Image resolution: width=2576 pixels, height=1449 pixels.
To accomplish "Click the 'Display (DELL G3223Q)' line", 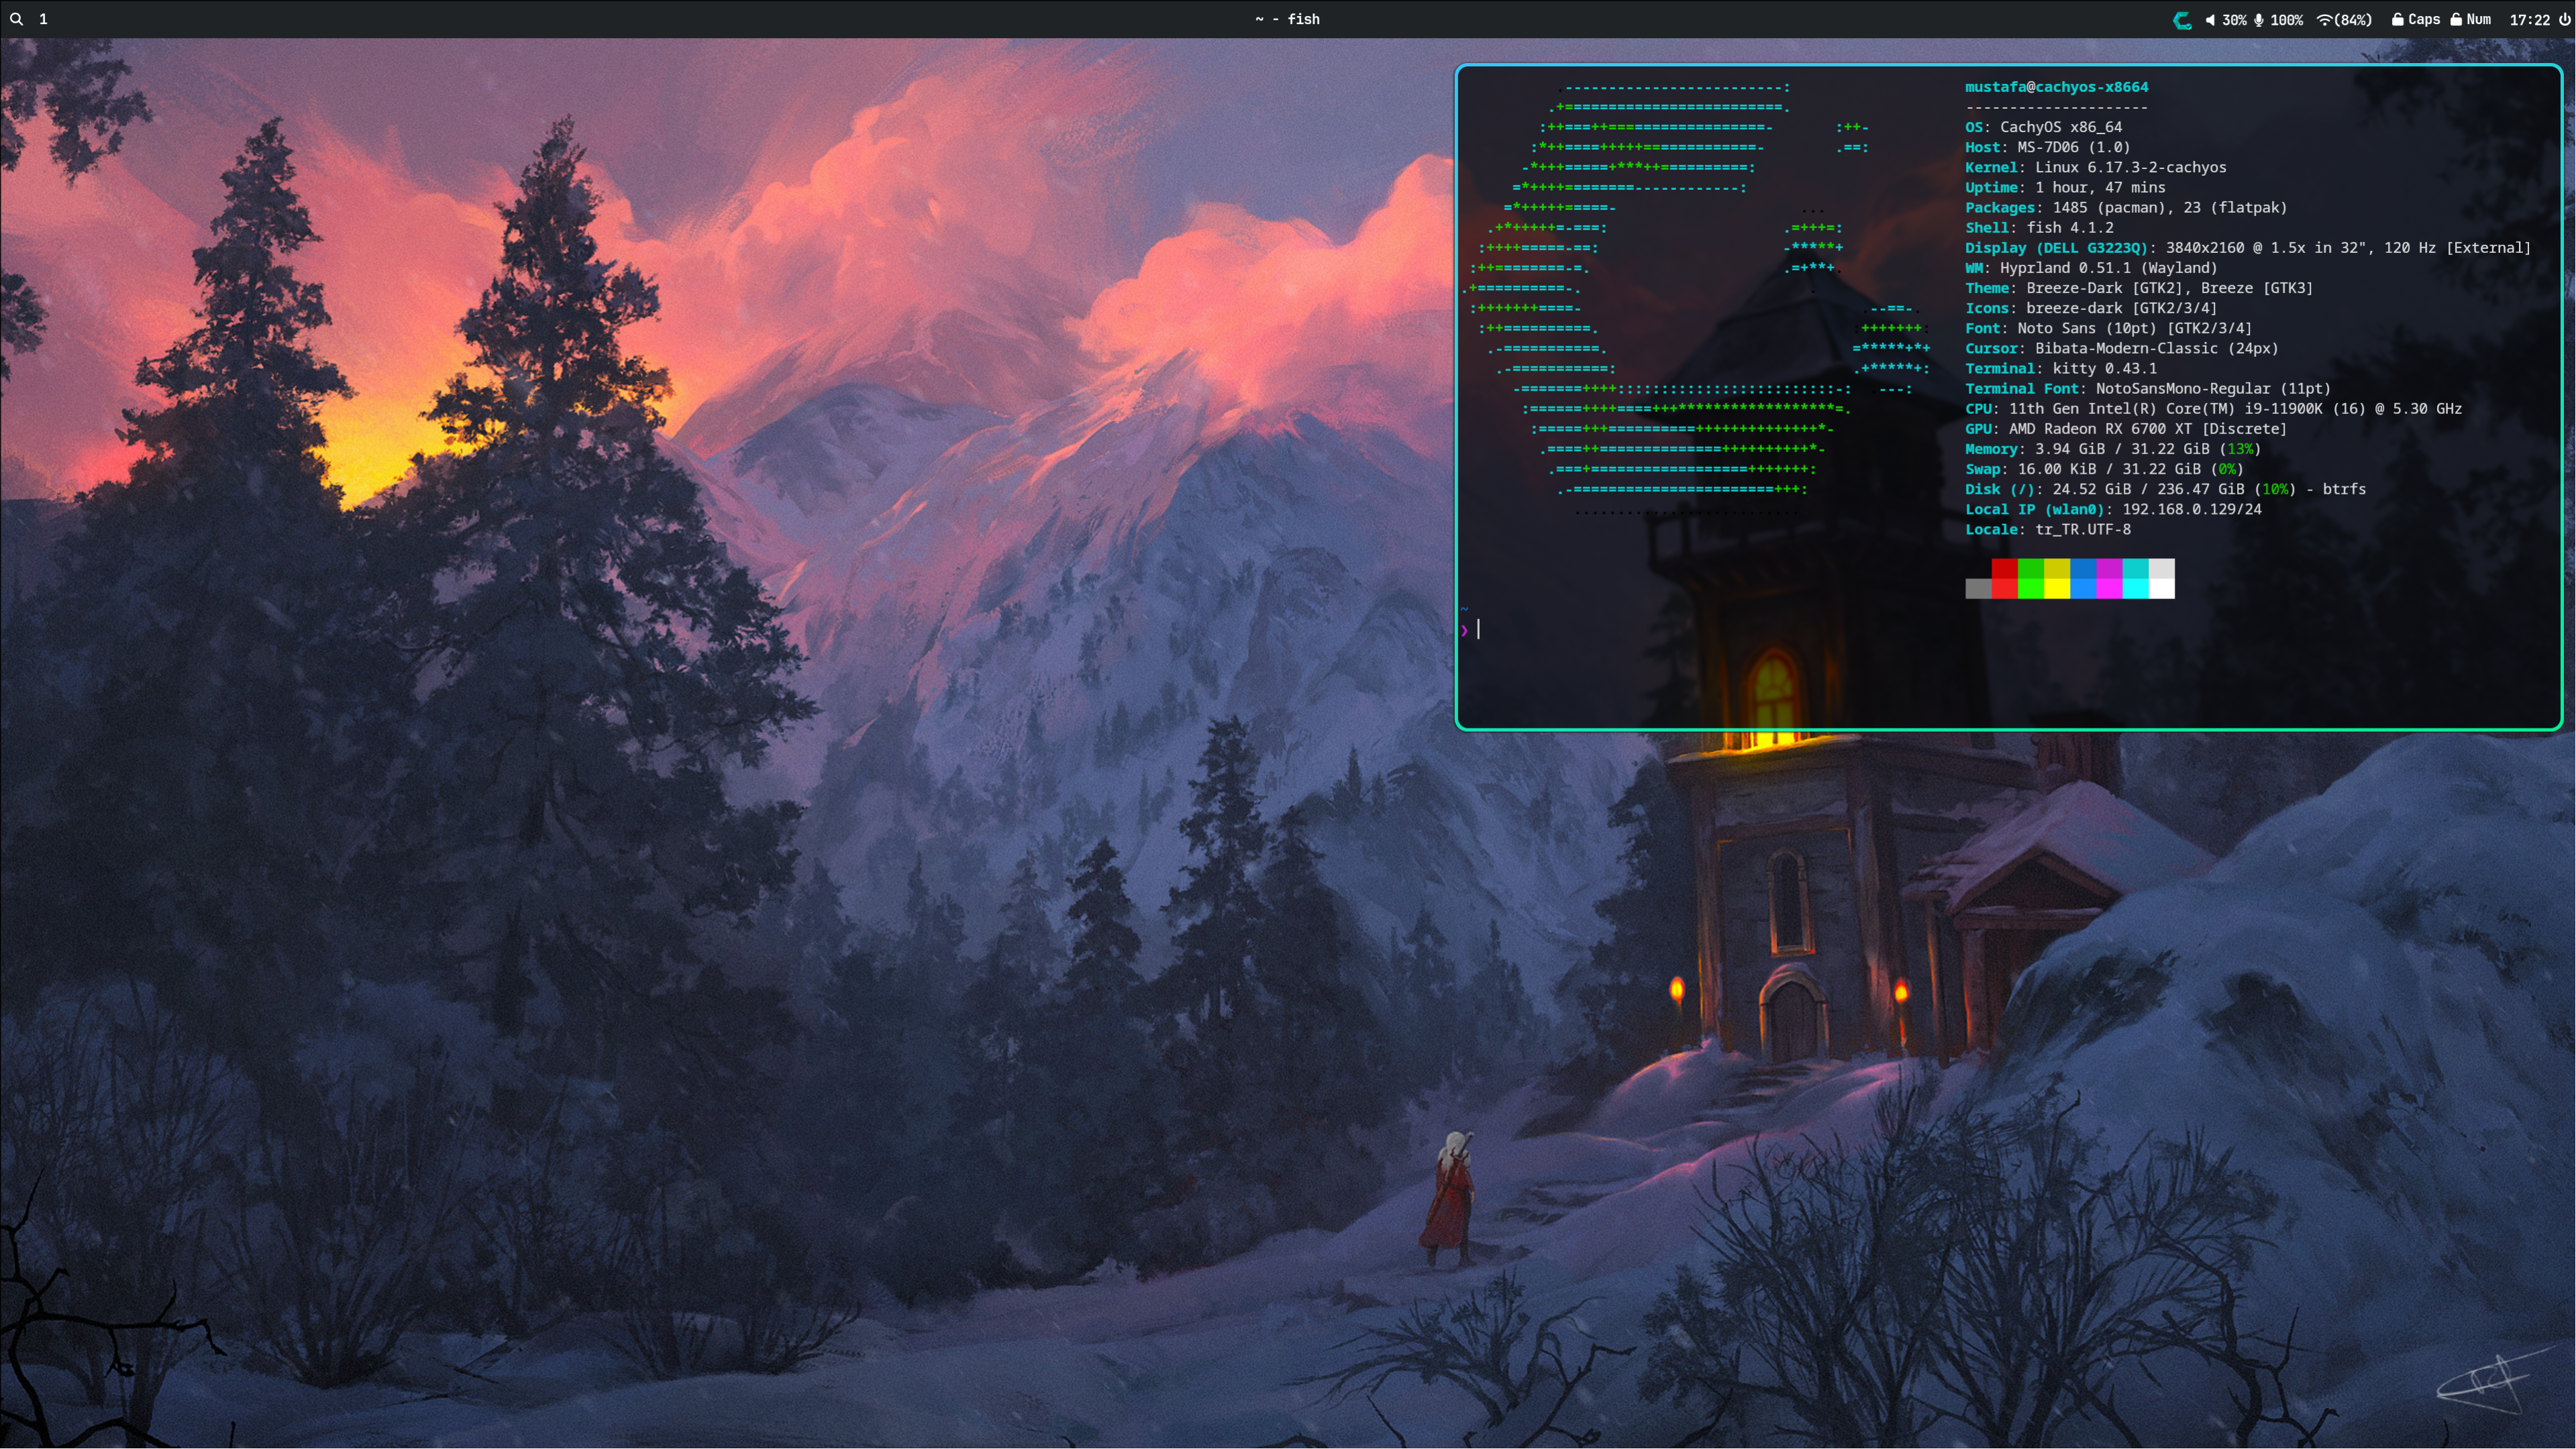I will pyautogui.click(x=2248, y=247).
